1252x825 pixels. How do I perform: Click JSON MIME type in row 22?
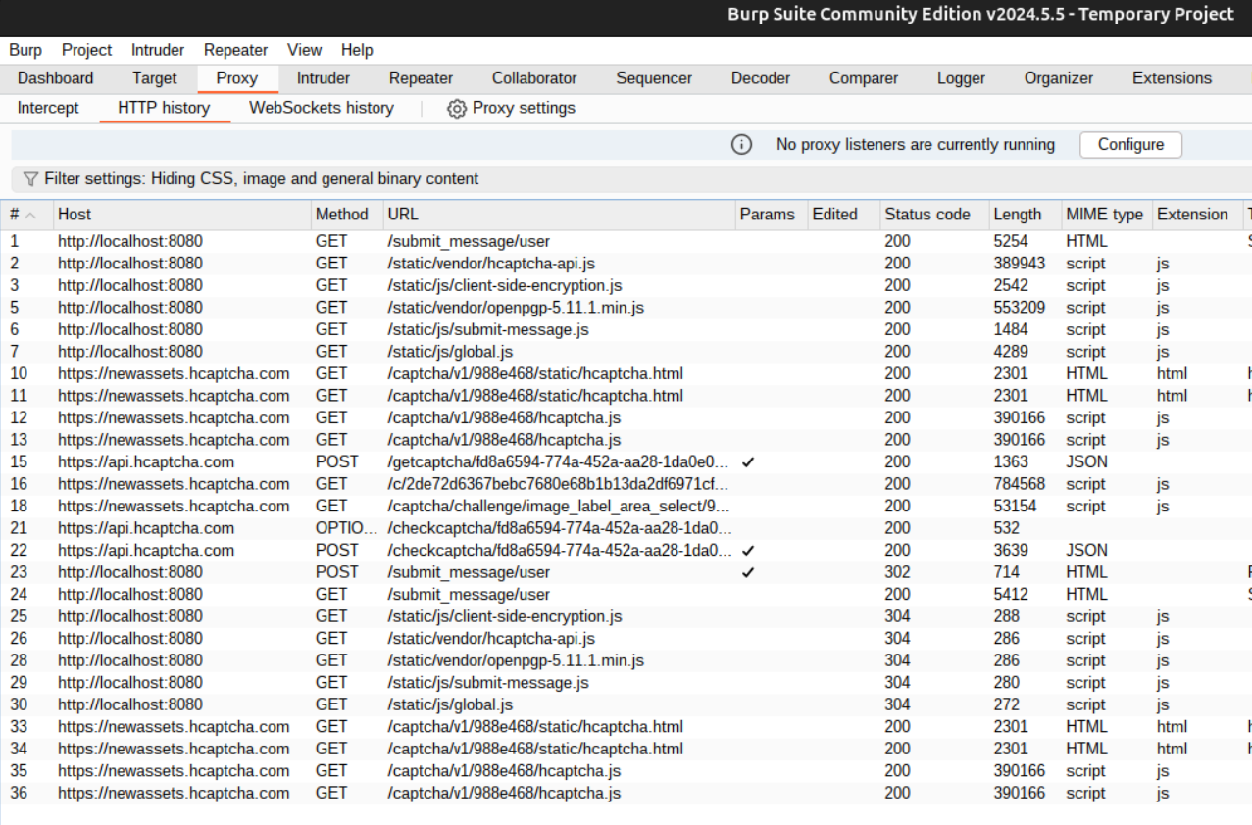[1086, 550]
